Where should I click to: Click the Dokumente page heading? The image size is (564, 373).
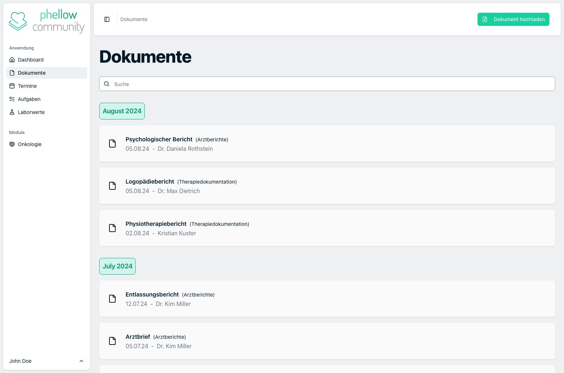(146, 56)
